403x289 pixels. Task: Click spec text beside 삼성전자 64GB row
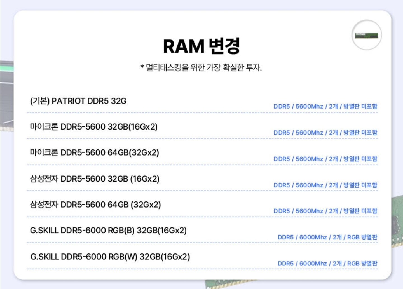coord(325,211)
